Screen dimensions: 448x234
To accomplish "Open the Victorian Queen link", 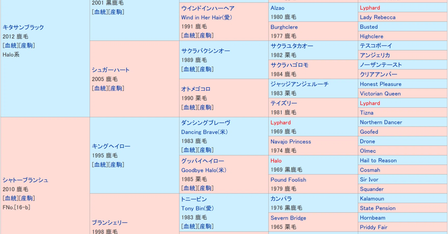I will pos(380,94).
